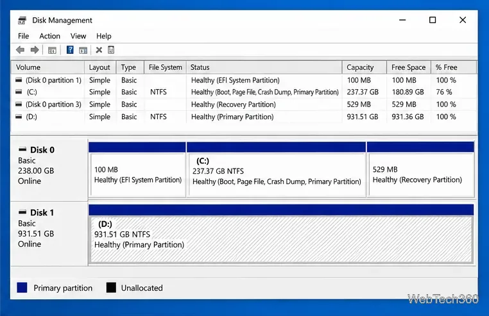
Task: Click the '237.37 GB' capacity cell
Action: point(363,92)
